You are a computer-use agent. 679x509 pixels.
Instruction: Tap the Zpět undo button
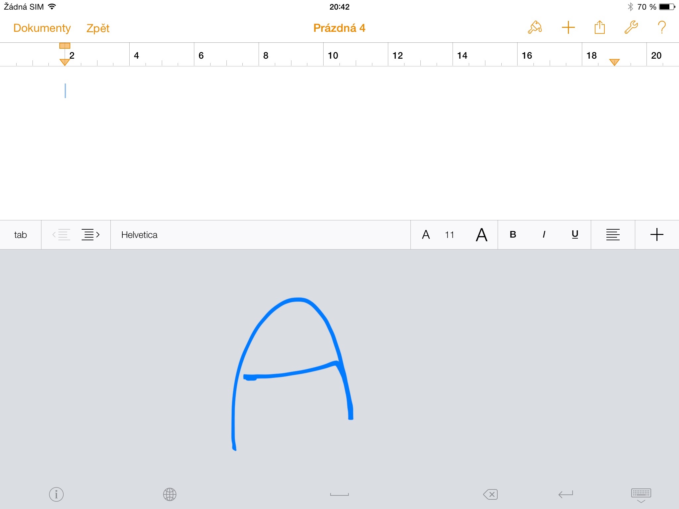pos(98,28)
